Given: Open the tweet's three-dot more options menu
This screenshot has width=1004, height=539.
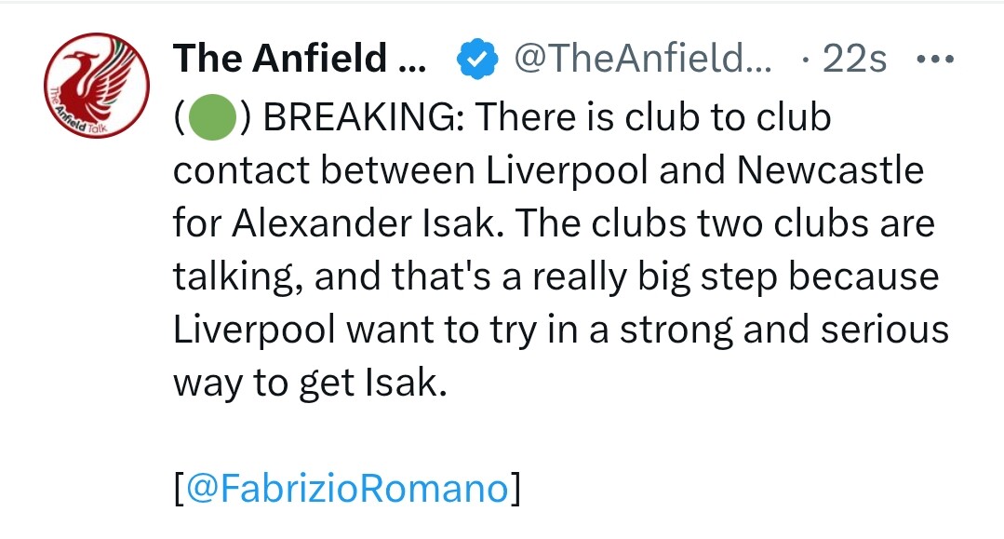Looking at the screenshot, I should click(934, 61).
